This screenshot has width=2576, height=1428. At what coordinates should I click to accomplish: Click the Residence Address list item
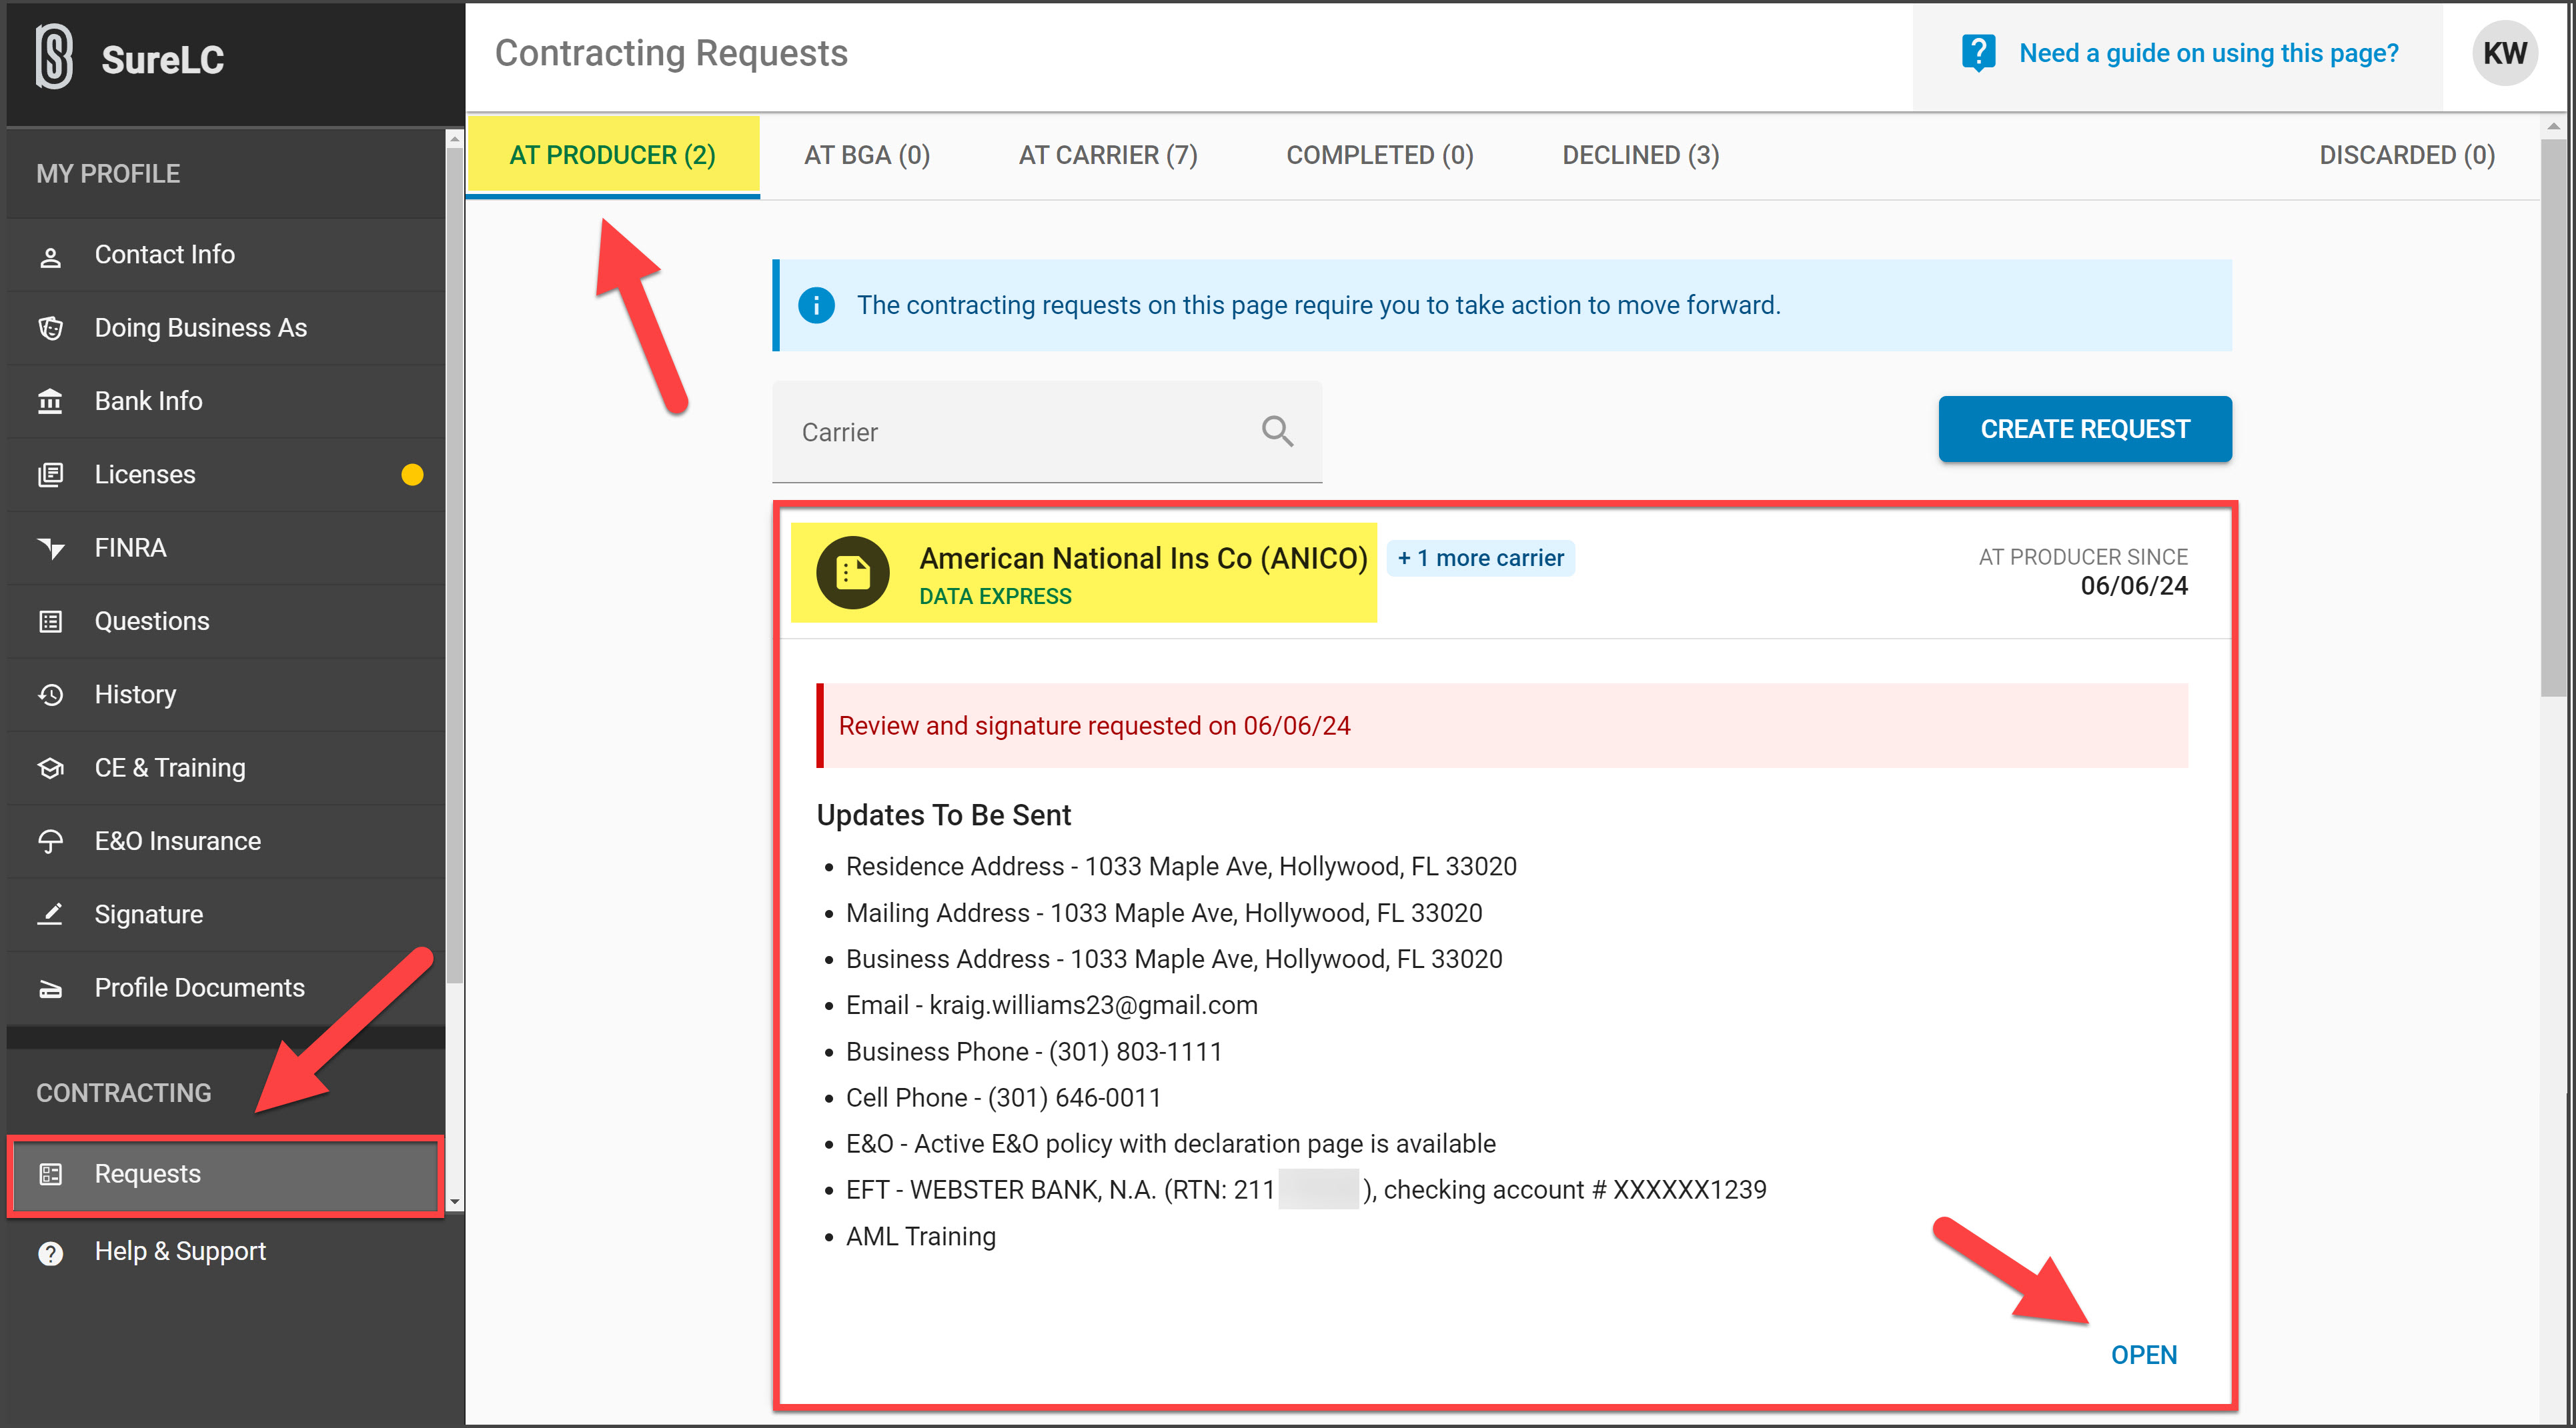coord(1181,867)
